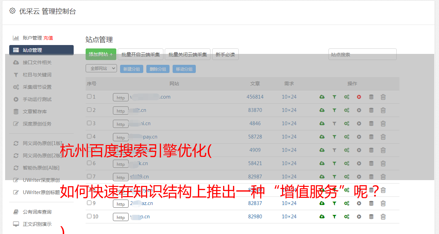Delete site 7 with its trash icon
Image resolution: width=439 pixels, height=234 pixels.
tap(383, 177)
